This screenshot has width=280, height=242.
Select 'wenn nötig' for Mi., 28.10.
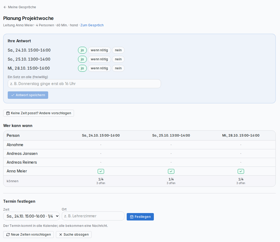99,68
